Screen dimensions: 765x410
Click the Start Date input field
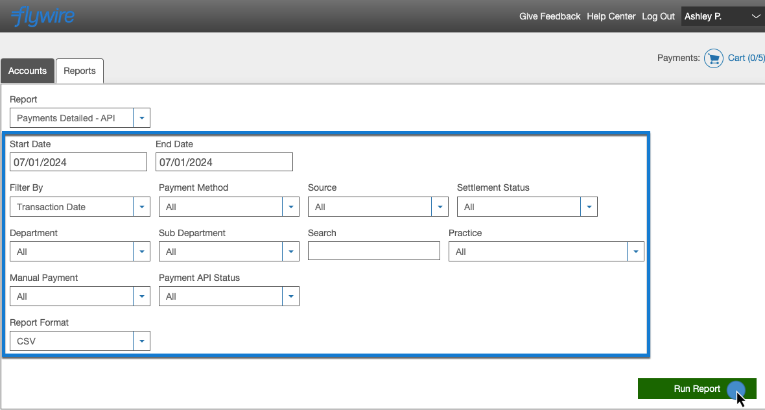coord(78,162)
